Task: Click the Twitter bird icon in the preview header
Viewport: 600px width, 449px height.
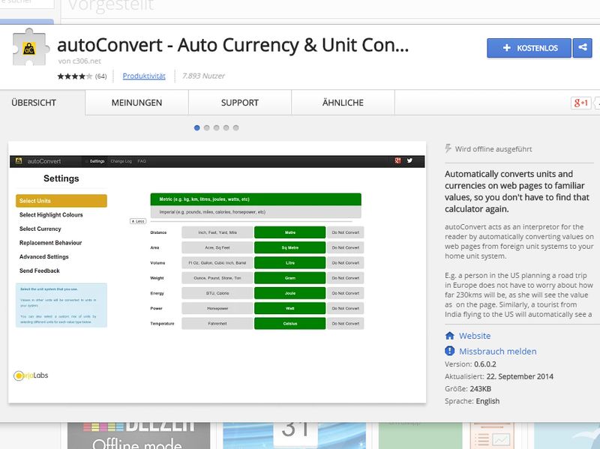Action: pyautogui.click(x=409, y=160)
